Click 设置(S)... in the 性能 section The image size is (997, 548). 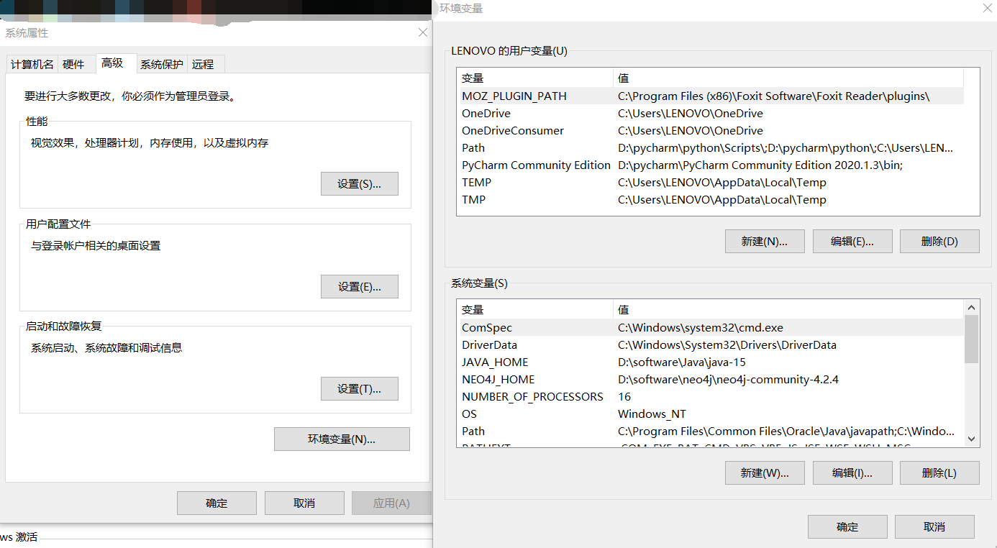click(x=359, y=184)
